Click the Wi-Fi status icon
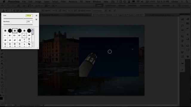Screen dimensions: 191x107 tap(138, 1)
